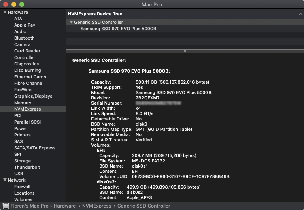Open the SPI category
Viewport: 304px width, 210px height.
[x=17, y=154]
